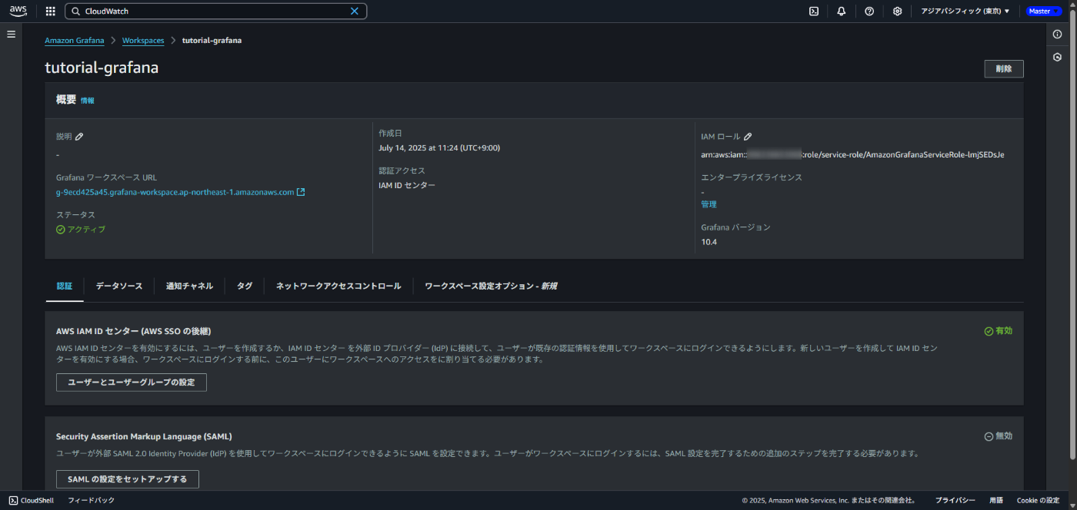
Task: Click Grafana version value 10.4
Action: click(709, 242)
